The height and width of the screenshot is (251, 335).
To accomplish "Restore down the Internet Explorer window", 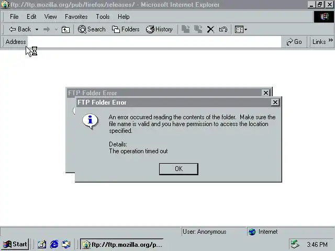I will pyautogui.click(x=320, y=5).
